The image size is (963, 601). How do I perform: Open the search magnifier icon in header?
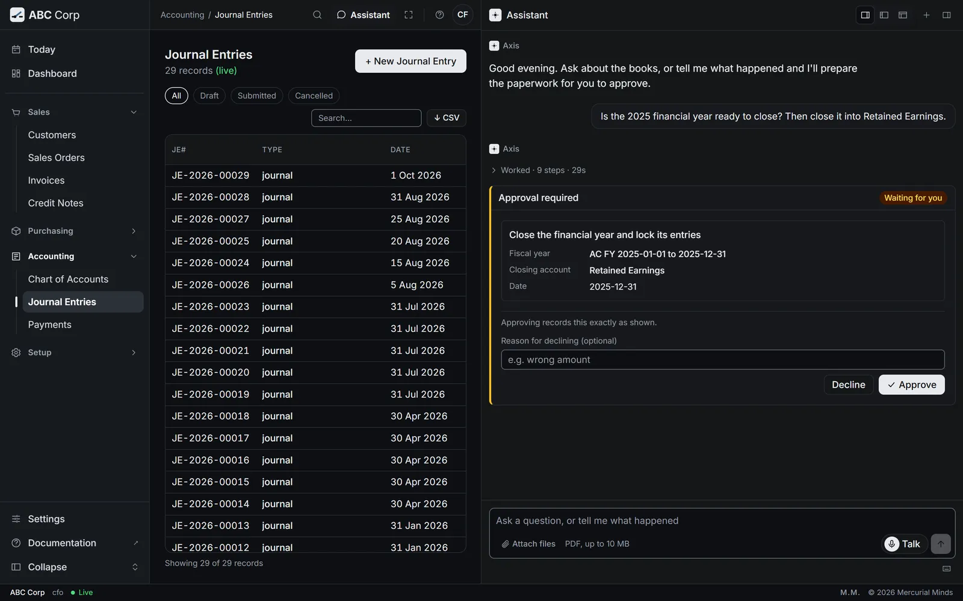[x=317, y=15]
